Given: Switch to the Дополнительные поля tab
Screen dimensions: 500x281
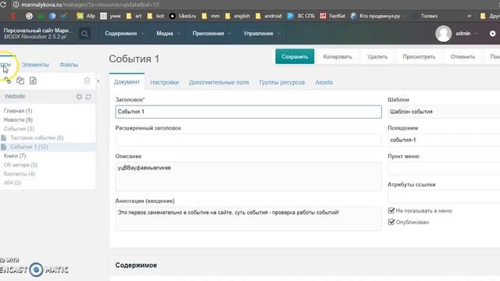Looking at the screenshot, I should (x=219, y=82).
